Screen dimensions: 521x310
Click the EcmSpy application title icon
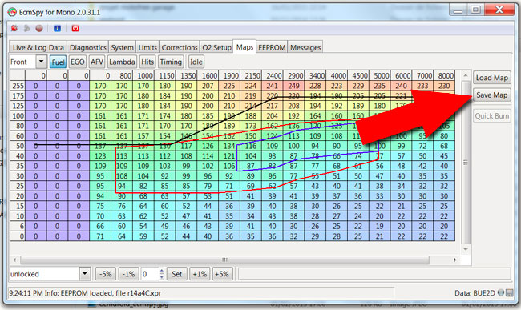coord(12,12)
